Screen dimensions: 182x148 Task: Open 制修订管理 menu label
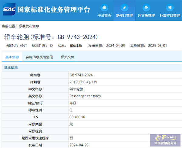[124, 15]
